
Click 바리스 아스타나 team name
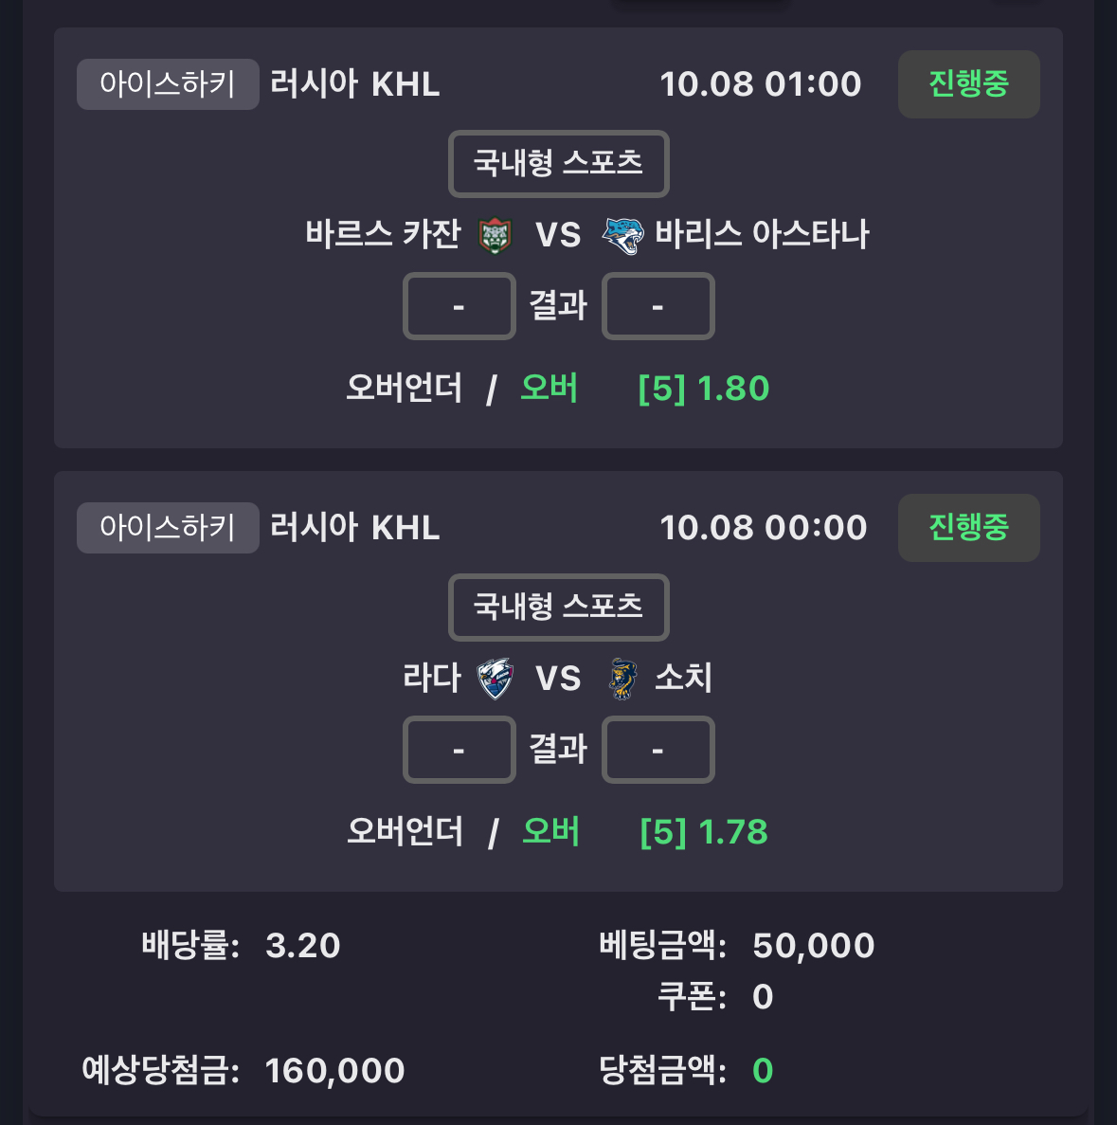click(x=762, y=234)
